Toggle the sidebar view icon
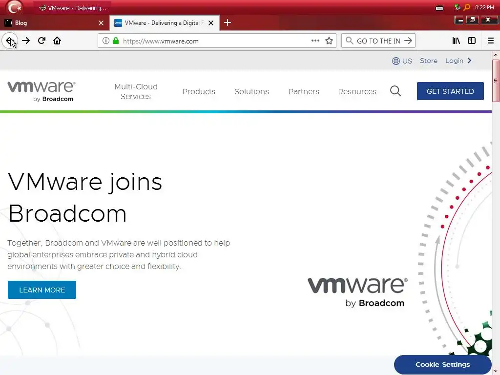 pyautogui.click(x=472, y=41)
